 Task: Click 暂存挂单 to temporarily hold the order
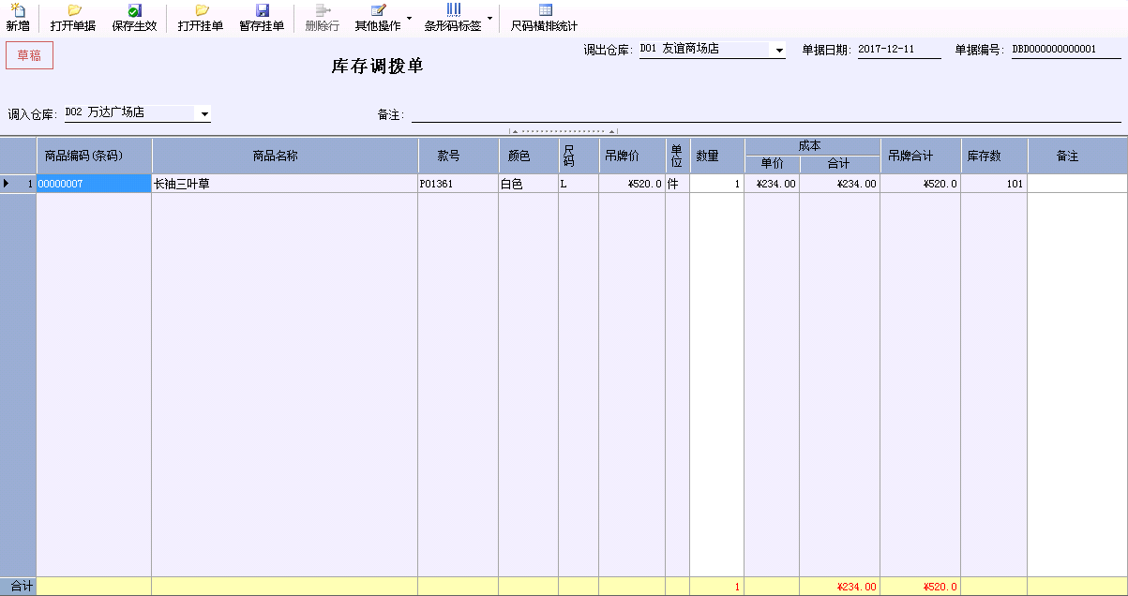[262, 16]
